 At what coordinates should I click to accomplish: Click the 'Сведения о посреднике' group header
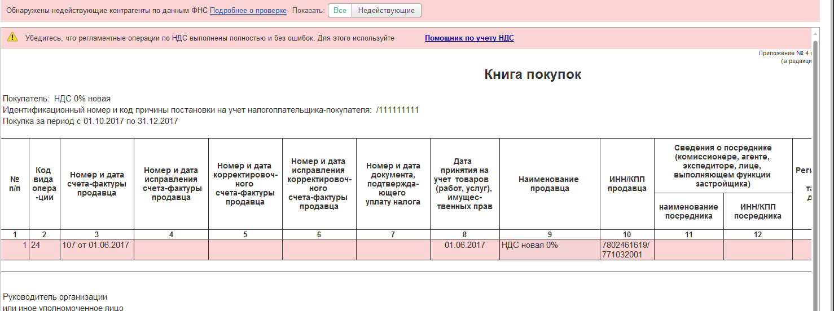[723, 166]
